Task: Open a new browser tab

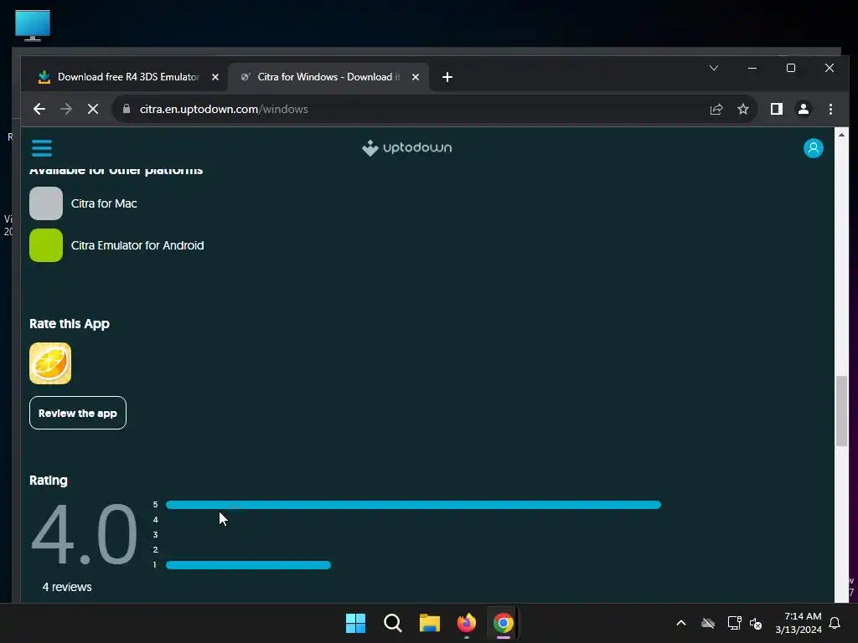Action: (447, 77)
